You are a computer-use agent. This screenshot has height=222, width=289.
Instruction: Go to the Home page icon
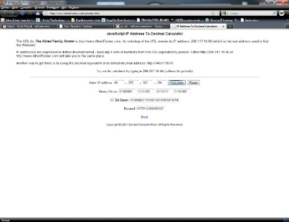point(38,14)
